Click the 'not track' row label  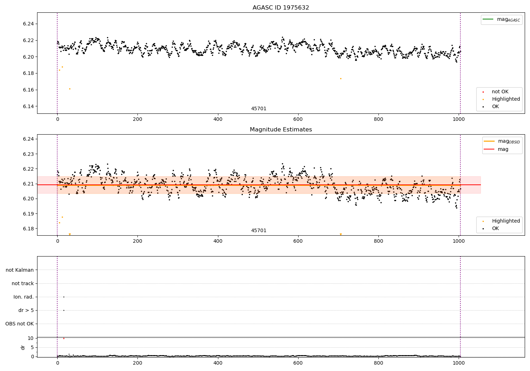point(23,283)
